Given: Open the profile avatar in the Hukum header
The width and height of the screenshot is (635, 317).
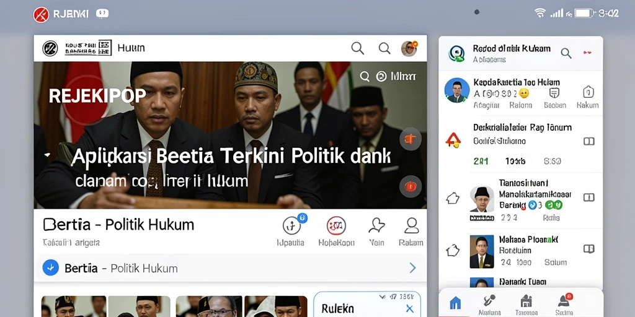Looking at the screenshot, I should point(409,48).
